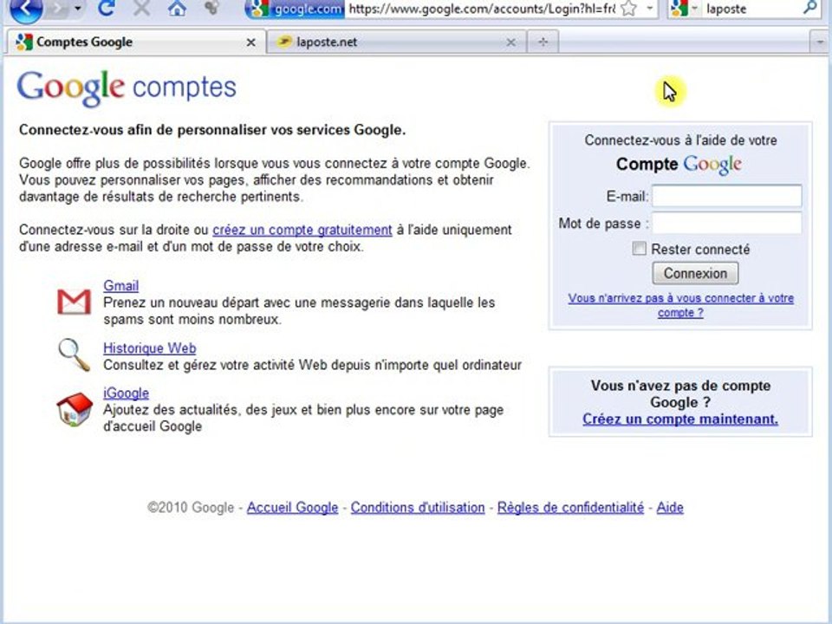Close the Comptes Google tab

tap(251, 42)
